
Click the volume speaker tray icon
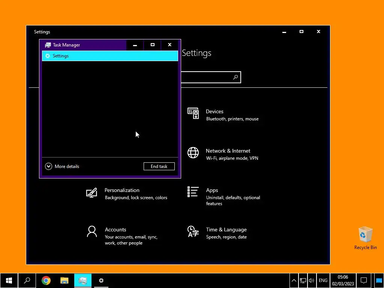tap(311, 280)
